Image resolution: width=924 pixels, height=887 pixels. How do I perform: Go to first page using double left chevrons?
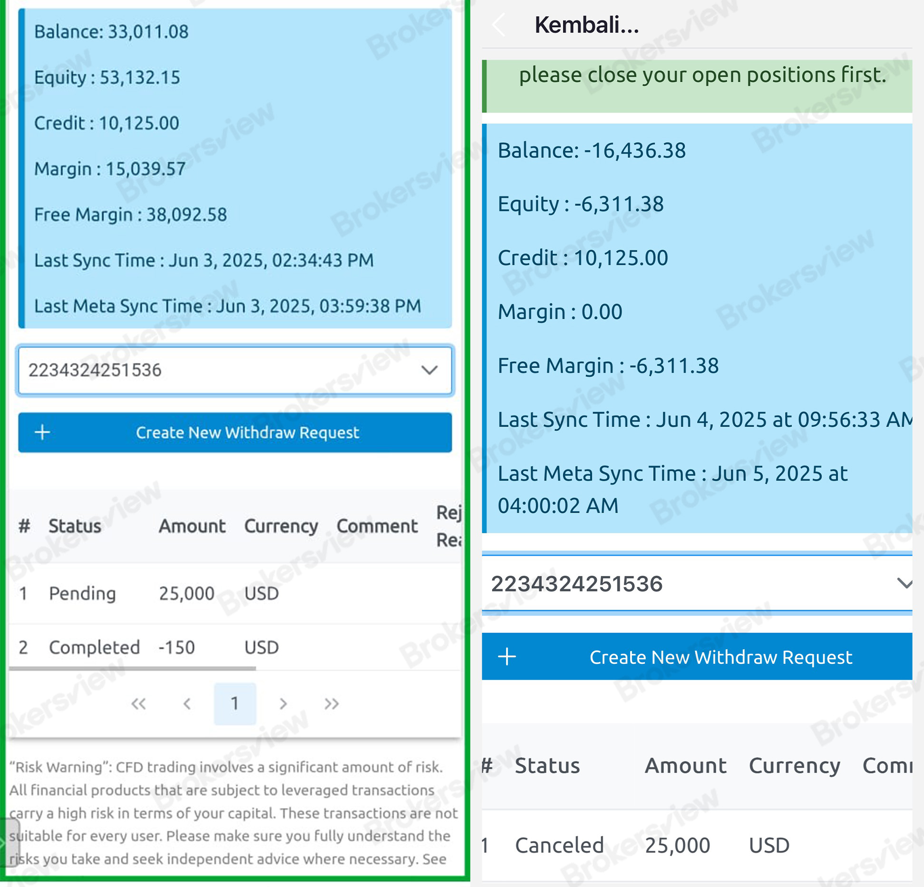[138, 703]
